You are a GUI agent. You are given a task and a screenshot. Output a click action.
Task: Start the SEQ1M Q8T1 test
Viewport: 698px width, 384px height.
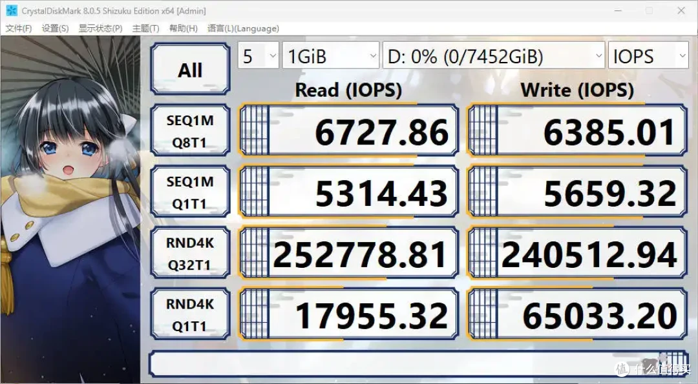pyautogui.click(x=191, y=130)
